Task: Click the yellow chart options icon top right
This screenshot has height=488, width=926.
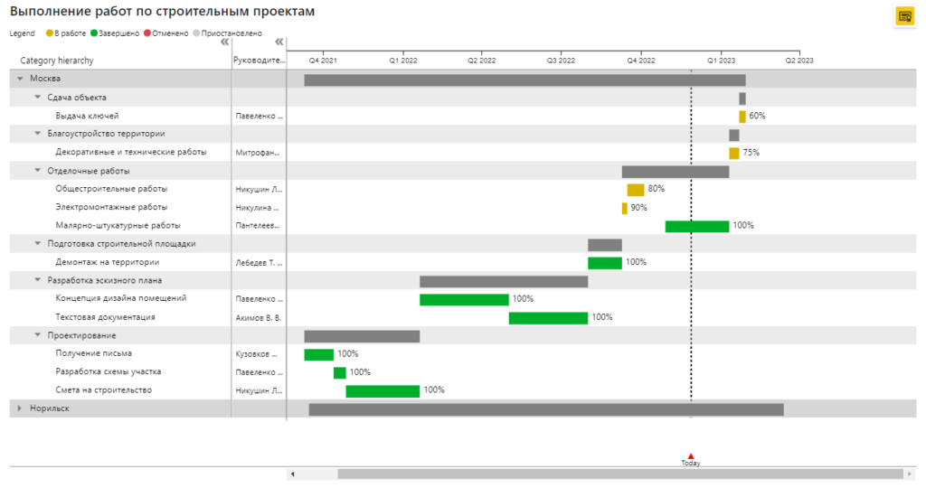Action: (x=904, y=16)
